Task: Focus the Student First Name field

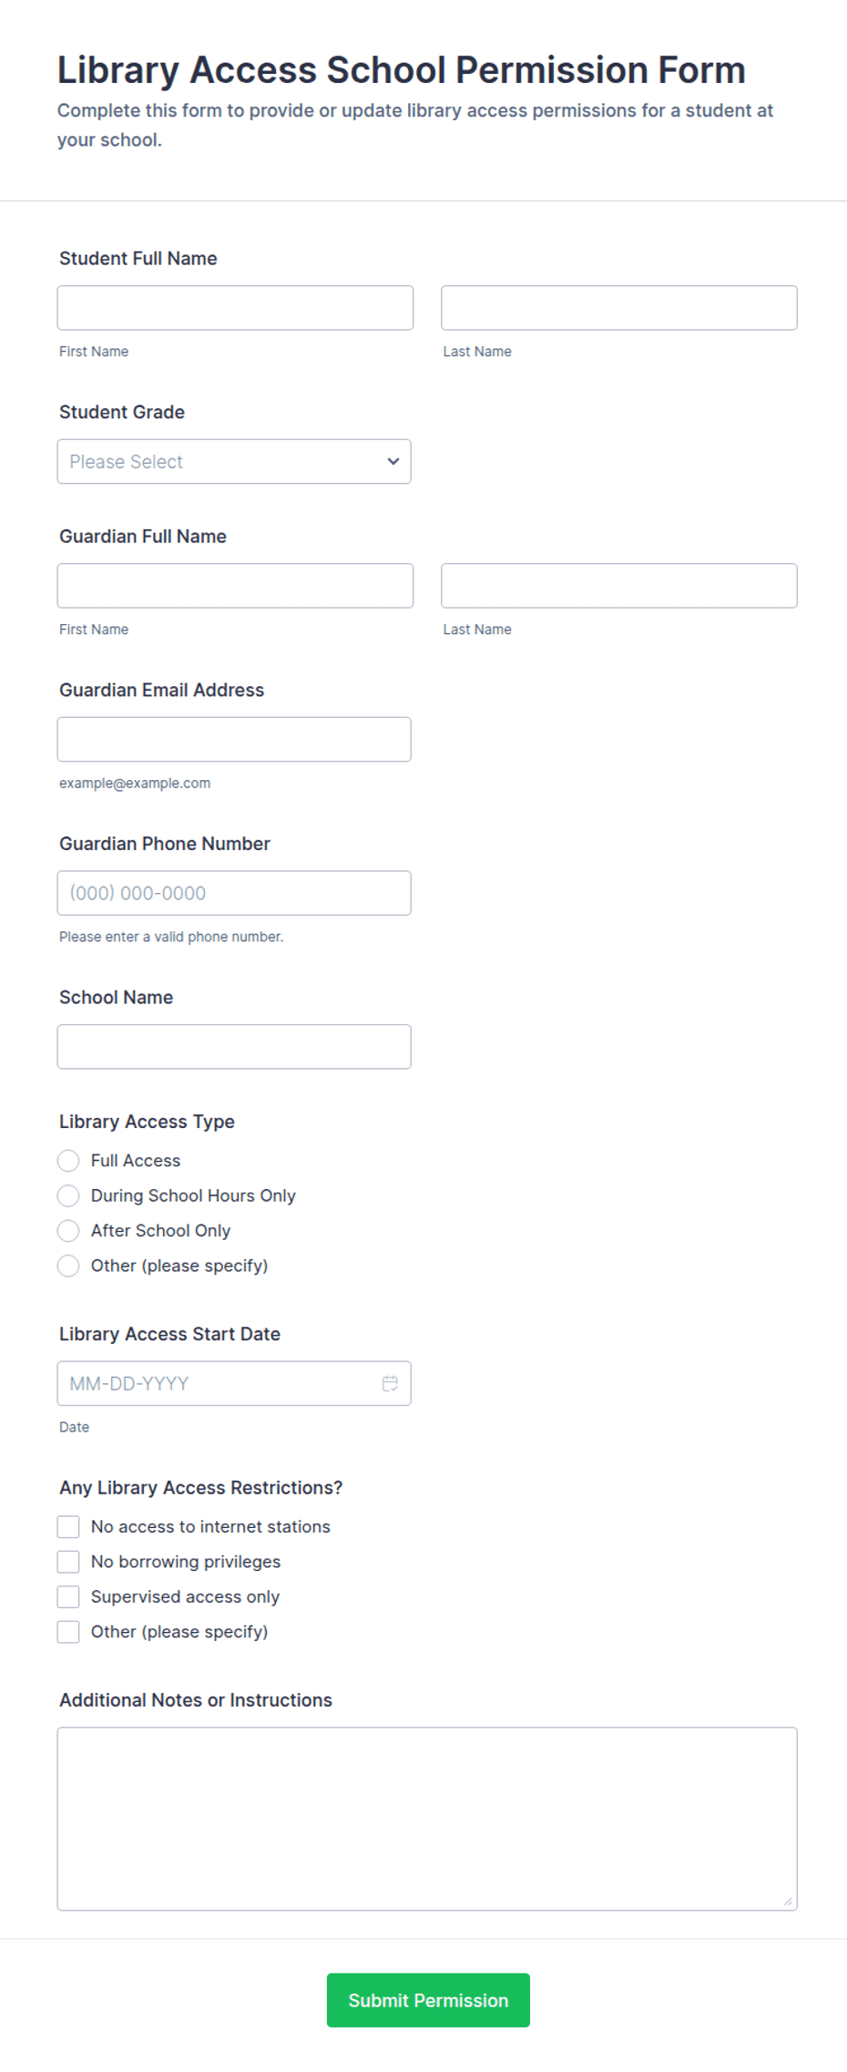Action: pos(235,308)
